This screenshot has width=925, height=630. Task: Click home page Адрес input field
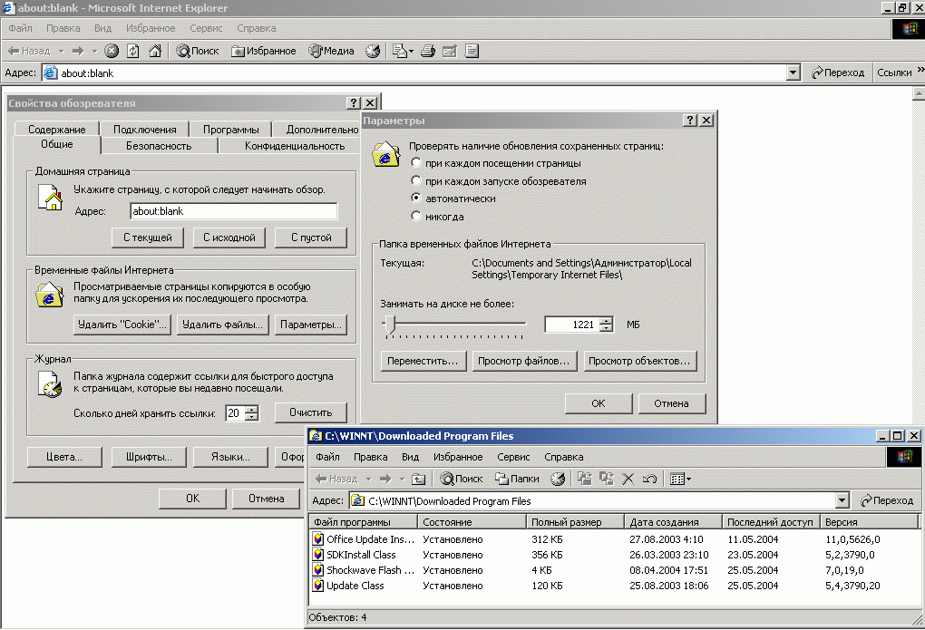click(x=234, y=211)
